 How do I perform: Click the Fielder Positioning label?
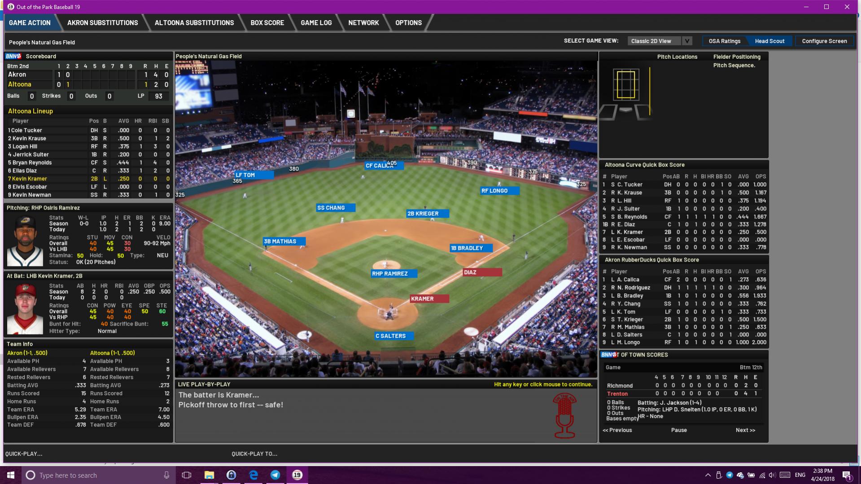point(737,57)
